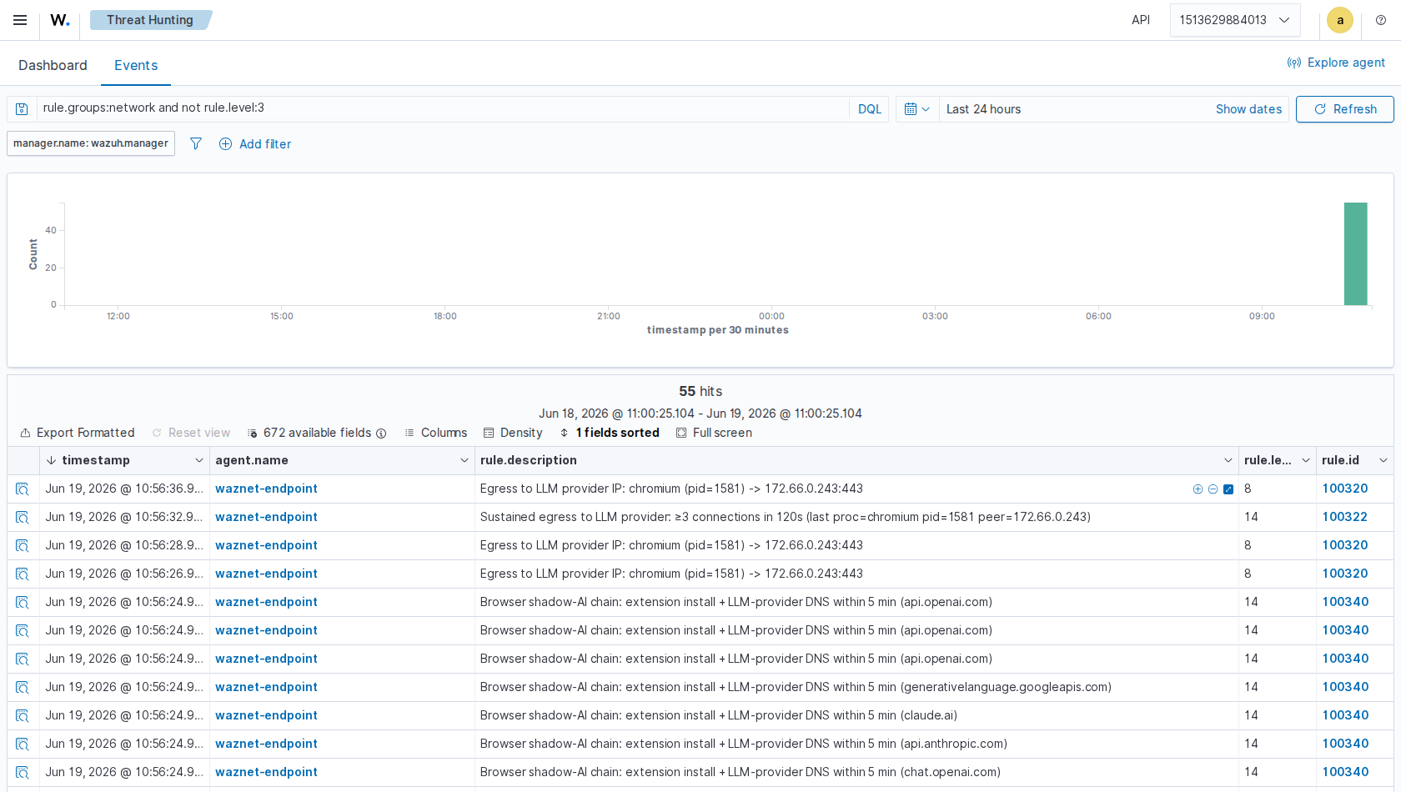Expand rule.description column options chevron
Screen dimensions: 1401x792
(x=1228, y=460)
